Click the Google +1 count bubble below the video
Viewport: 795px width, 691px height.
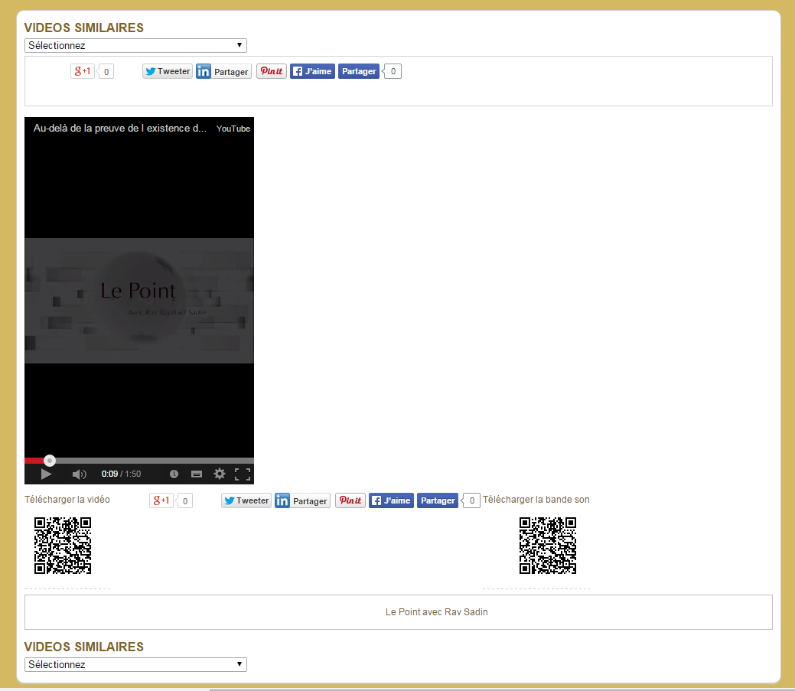click(184, 501)
